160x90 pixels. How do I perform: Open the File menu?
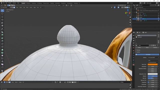(x=4, y=3)
